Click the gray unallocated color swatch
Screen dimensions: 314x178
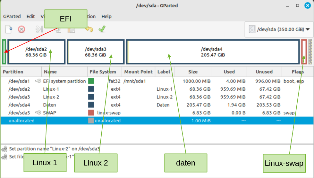coord(91,120)
